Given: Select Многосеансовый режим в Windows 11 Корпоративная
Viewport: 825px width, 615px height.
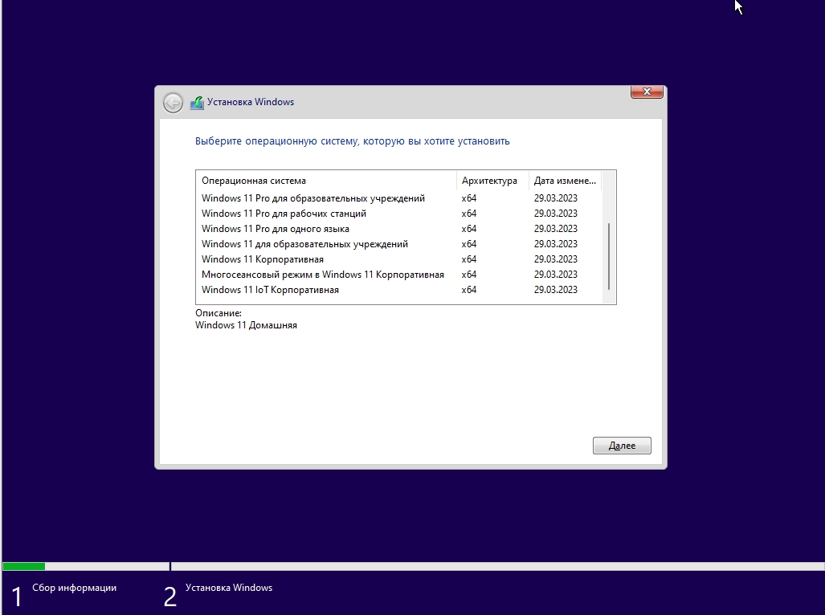Looking at the screenshot, I should pos(398,275).
